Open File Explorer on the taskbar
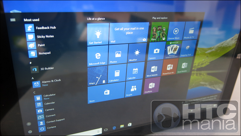241x136 pixels. click(122, 126)
